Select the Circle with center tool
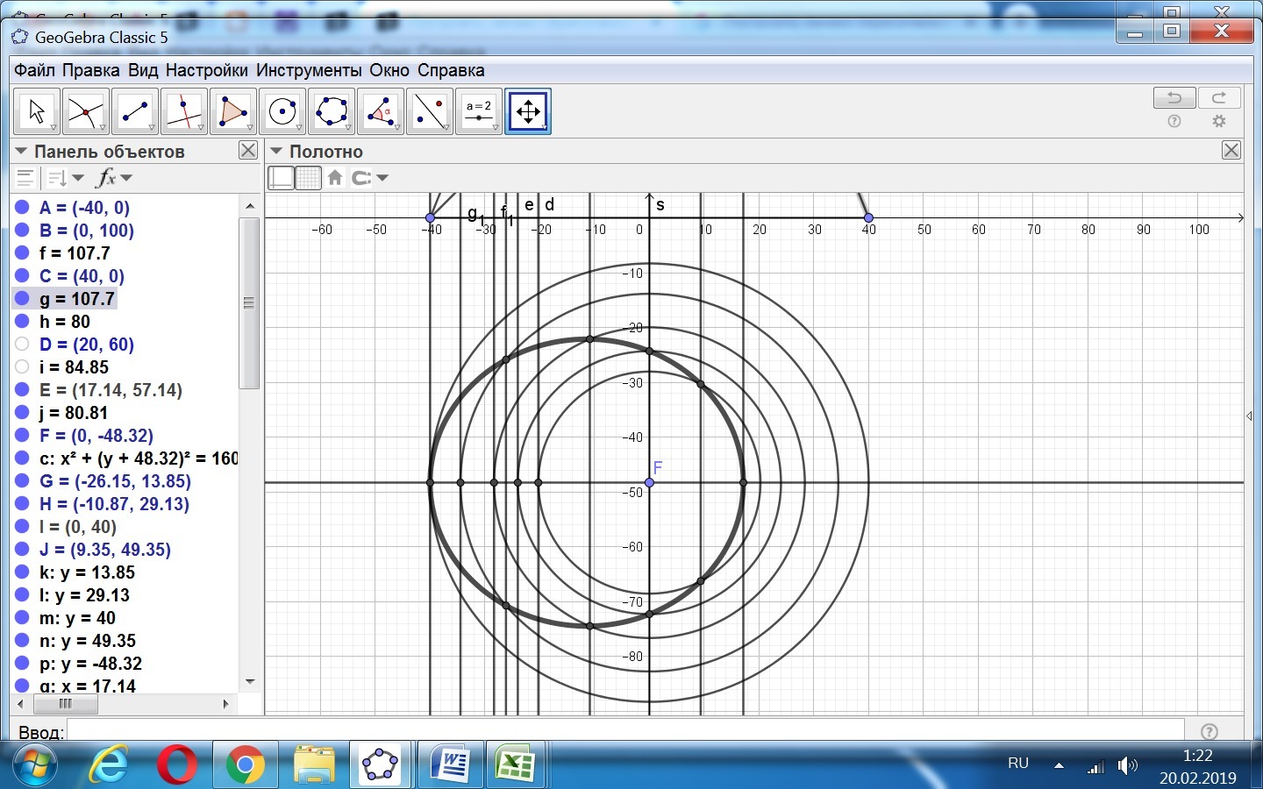 pos(282,111)
